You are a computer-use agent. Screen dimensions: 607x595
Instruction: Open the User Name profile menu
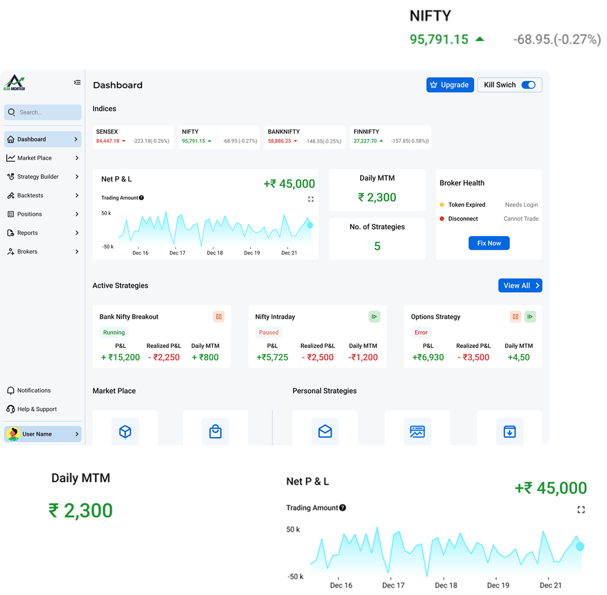tap(43, 434)
